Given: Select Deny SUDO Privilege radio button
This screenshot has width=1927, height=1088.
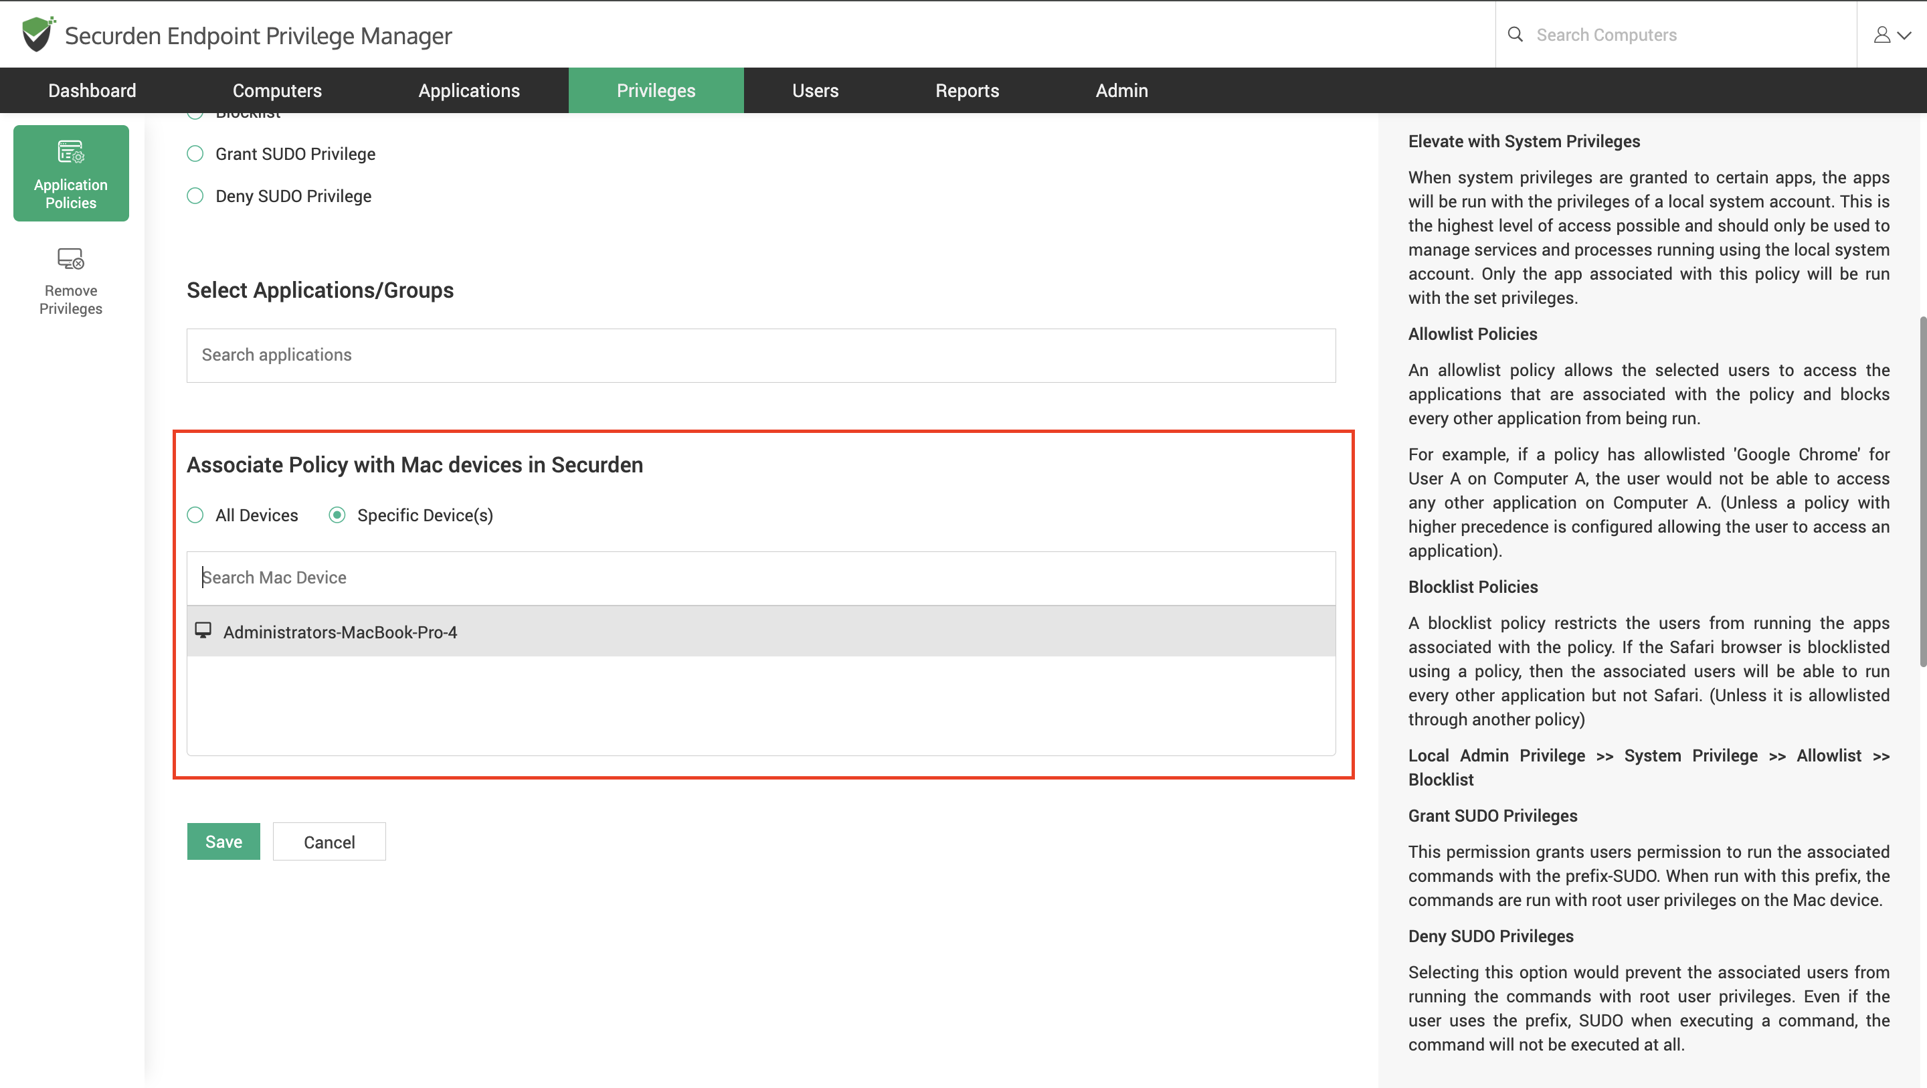Looking at the screenshot, I should (x=195, y=196).
